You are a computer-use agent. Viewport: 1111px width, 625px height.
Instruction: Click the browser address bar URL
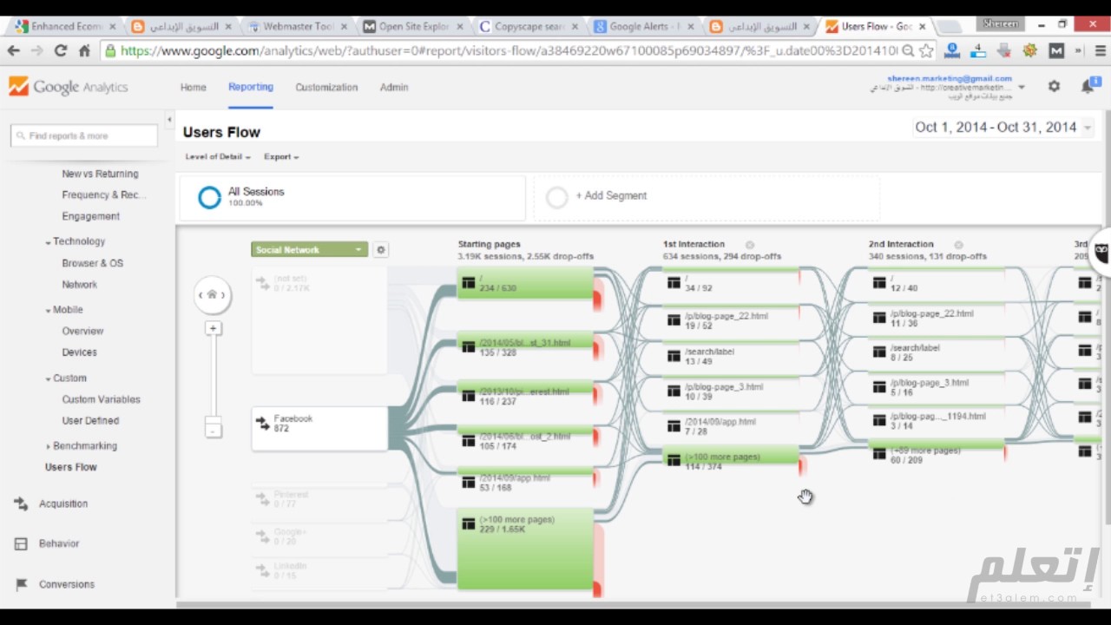(508, 51)
